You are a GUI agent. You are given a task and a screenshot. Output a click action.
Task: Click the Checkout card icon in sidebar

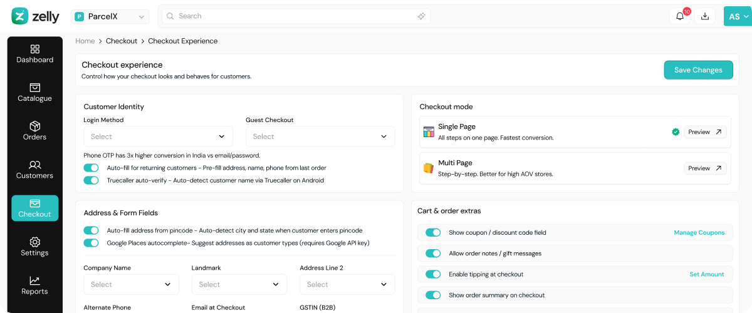pyautogui.click(x=35, y=203)
